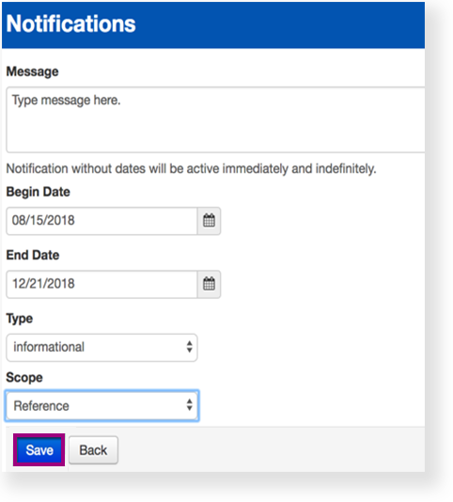Viewport: 453px width, 502px height.
Task: Click the Scope label
Action: click(24, 378)
